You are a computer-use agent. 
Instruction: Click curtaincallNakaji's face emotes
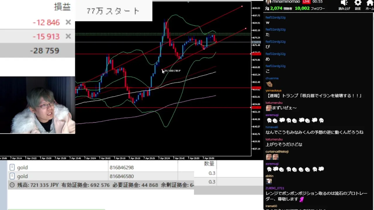(x=272, y=157)
